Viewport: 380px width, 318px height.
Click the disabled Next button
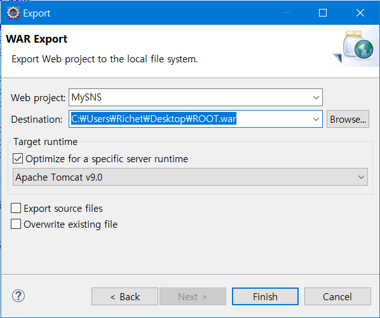(x=193, y=296)
